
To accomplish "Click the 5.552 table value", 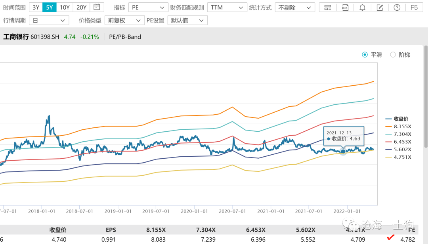I will pyautogui.click(x=308, y=240).
